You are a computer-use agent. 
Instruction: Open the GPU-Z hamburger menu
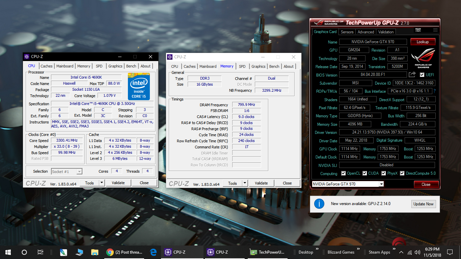click(435, 30)
